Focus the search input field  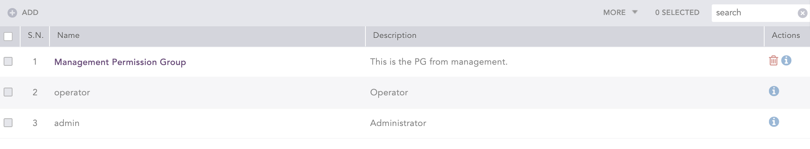[753, 13]
